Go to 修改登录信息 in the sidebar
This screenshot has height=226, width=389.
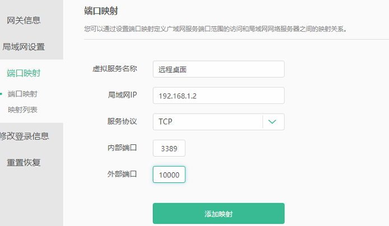tap(24, 136)
